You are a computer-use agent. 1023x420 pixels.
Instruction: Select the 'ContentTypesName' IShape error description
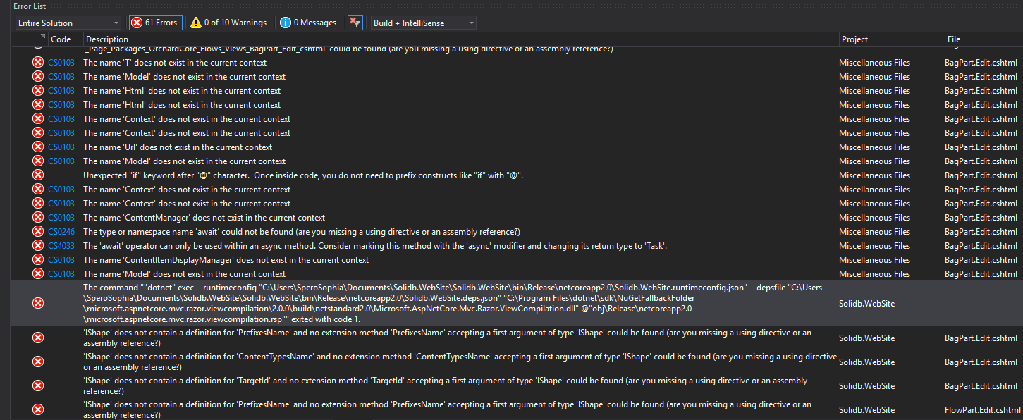click(460, 362)
